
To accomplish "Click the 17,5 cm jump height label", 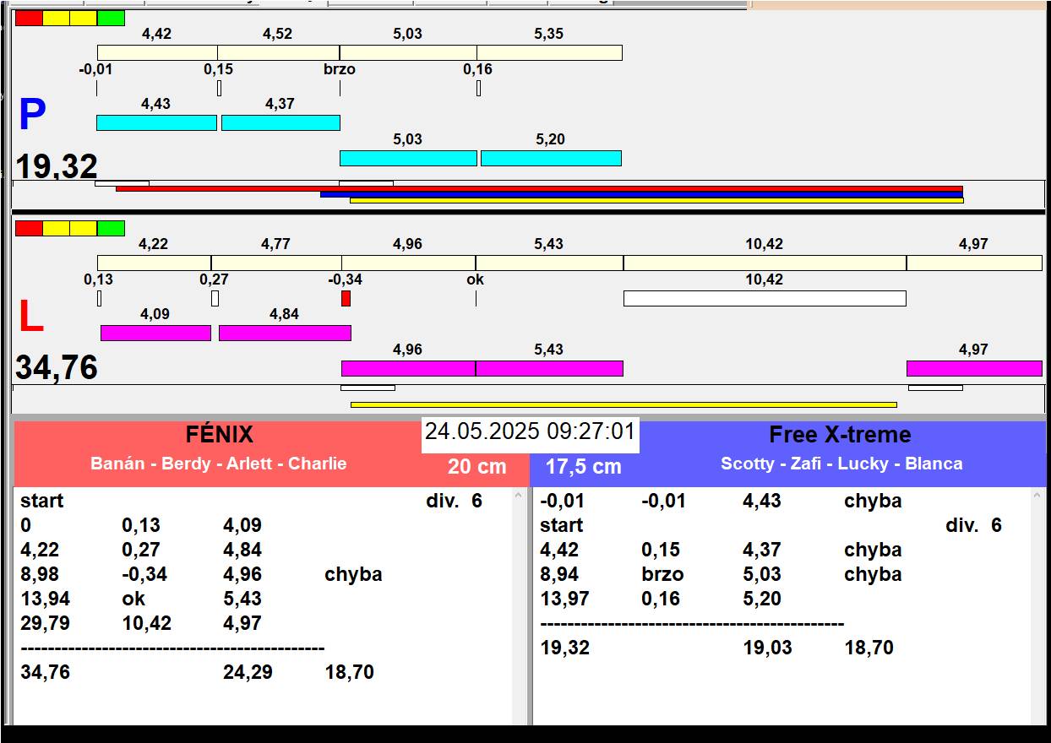I will point(583,466).
